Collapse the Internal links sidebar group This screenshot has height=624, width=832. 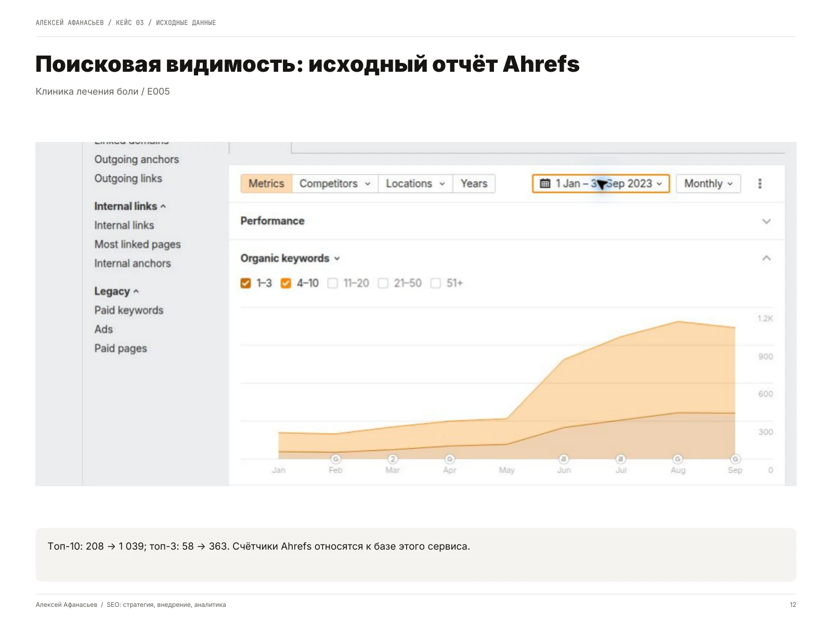[x=130, y=206]
